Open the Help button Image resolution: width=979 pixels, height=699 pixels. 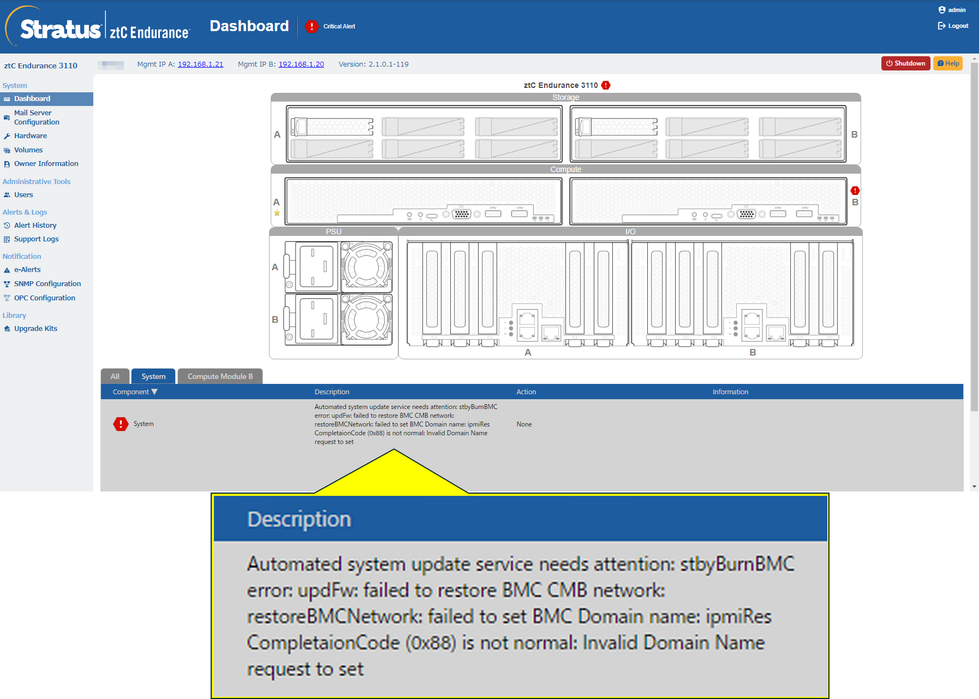pos(948,63)
